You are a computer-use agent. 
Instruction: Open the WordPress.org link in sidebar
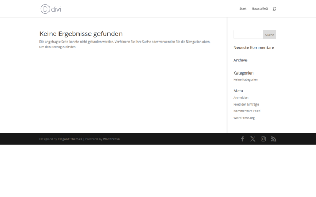coord(244,118)
